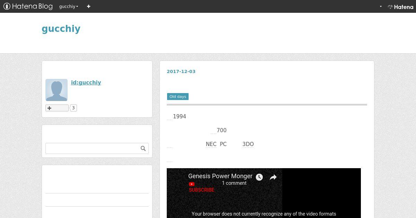Select the Old days category tag
The height and width of the screenshot is (218, 416).
coord(178,97)
